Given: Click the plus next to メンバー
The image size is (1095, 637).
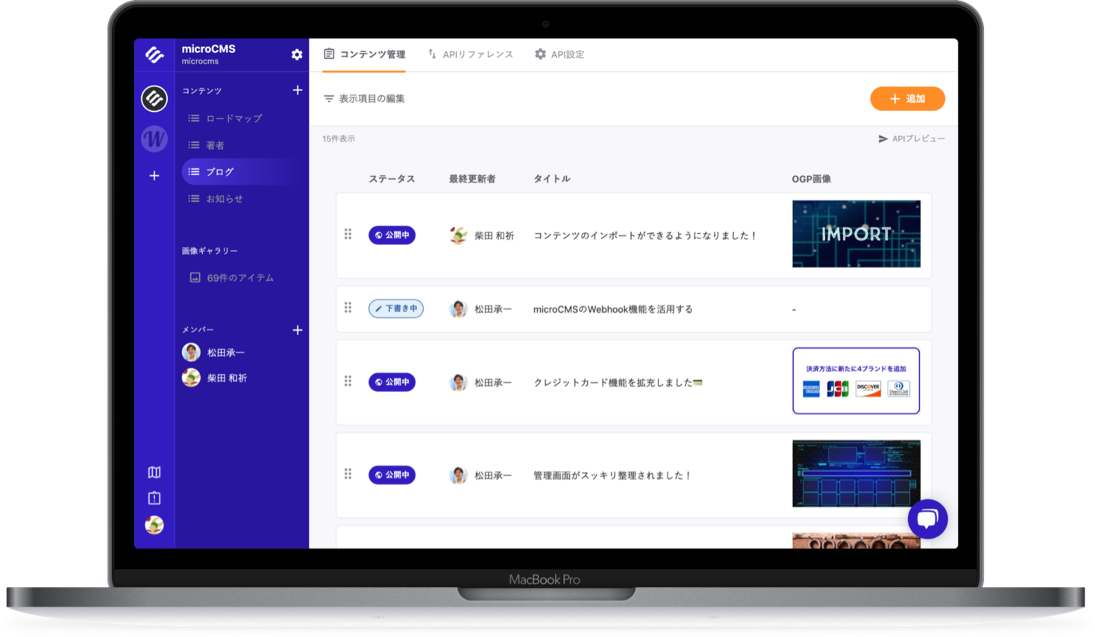Looking at the screenshot, I should click(297, 329).
